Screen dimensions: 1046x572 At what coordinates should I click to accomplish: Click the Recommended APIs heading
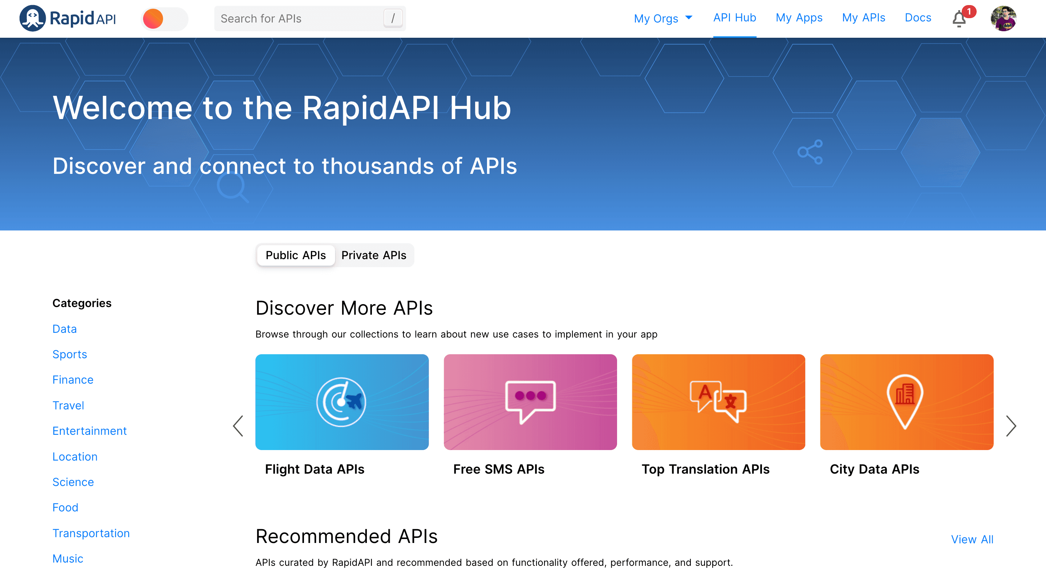[346, 536]
